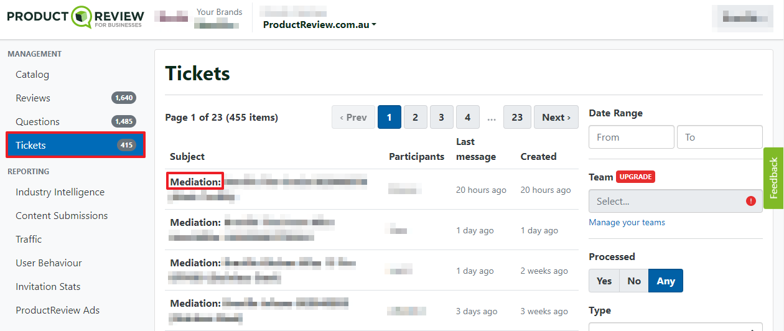Click the Date Range From field
The width and height of the screenshot is (784, 331).
631,137
